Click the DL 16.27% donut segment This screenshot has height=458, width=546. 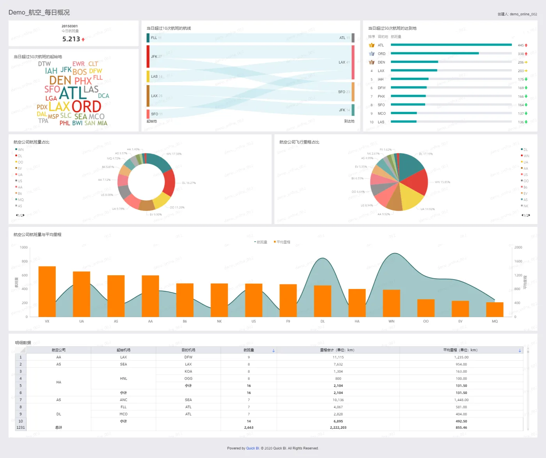[170, 183]
